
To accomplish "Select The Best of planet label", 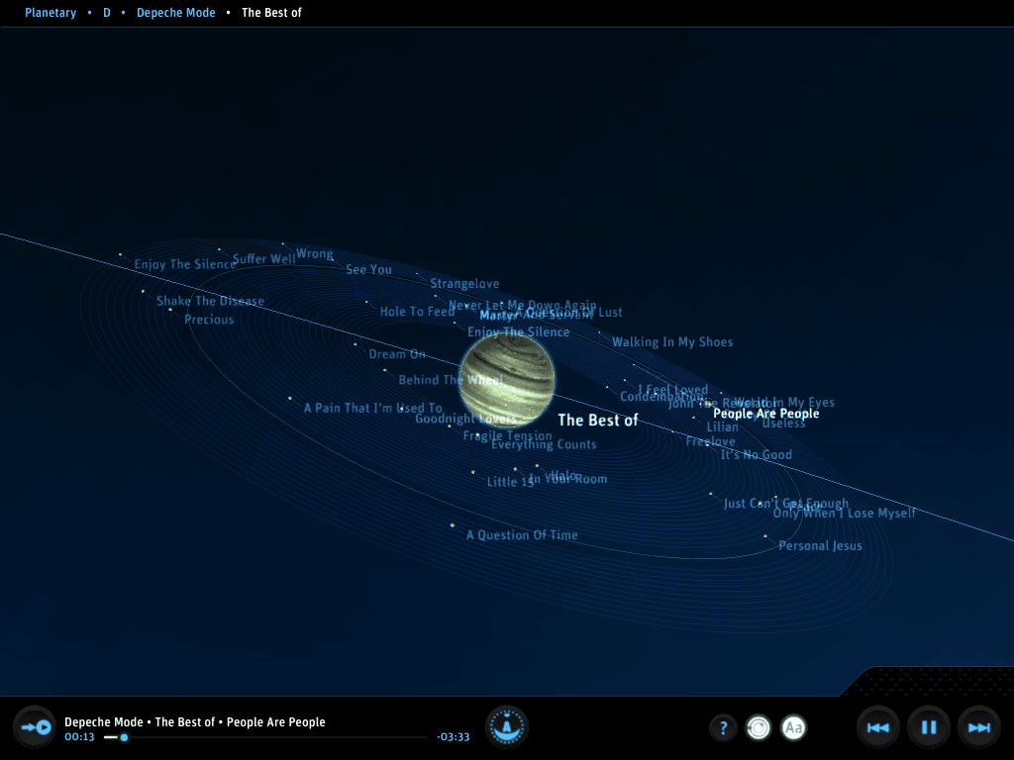I will coord(598,420).
